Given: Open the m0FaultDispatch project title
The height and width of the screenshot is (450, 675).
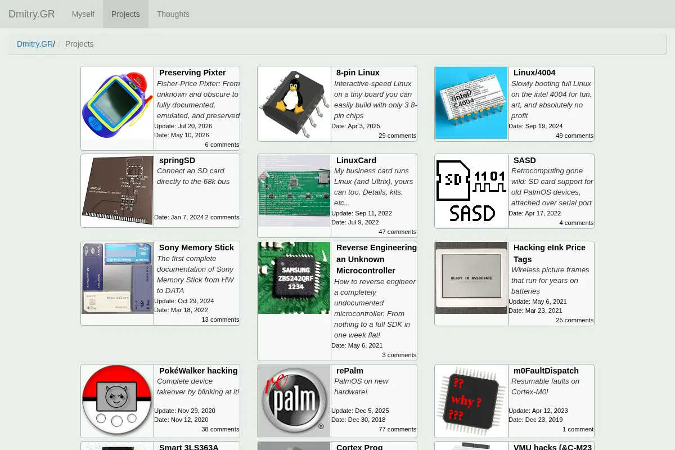Looking at the screenshot, I should pos(546,371).
